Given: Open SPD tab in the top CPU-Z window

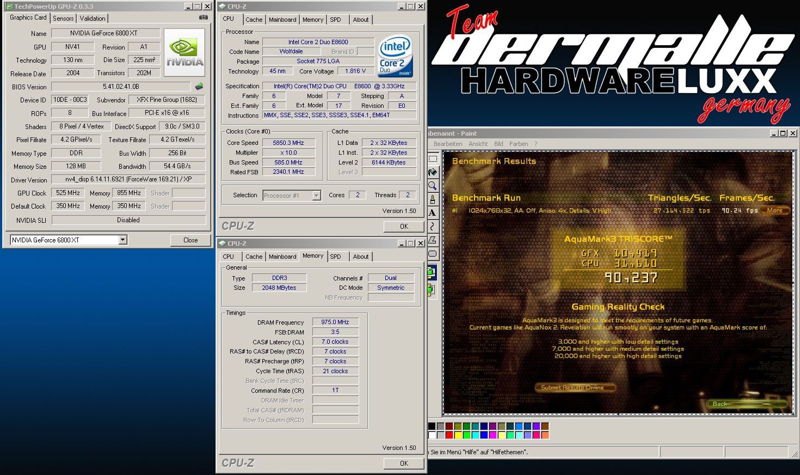Looking at the screenshot, I should point(336,20).
